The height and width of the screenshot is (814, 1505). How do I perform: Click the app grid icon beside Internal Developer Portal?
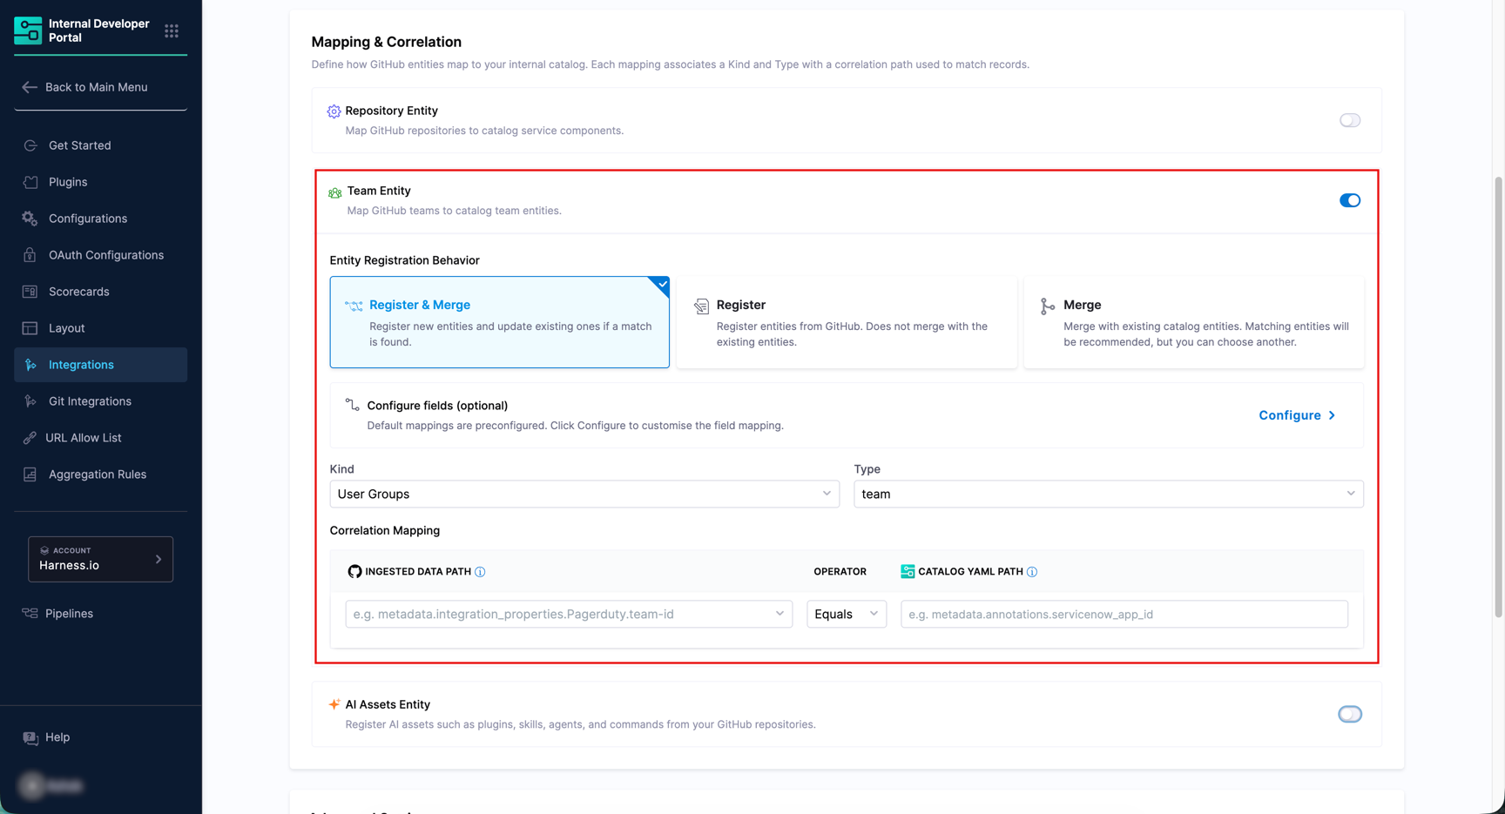pos(172,31)
